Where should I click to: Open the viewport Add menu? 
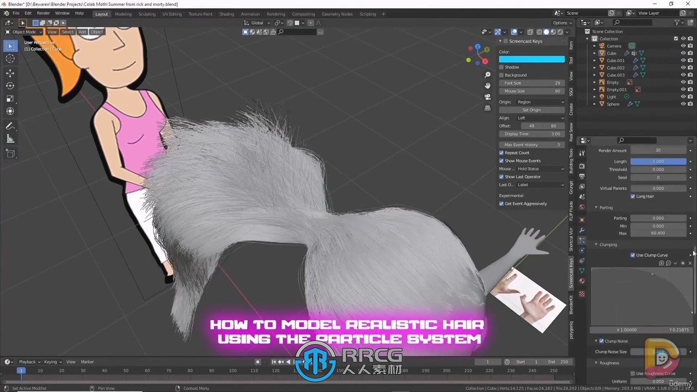[x=82, y=32]
